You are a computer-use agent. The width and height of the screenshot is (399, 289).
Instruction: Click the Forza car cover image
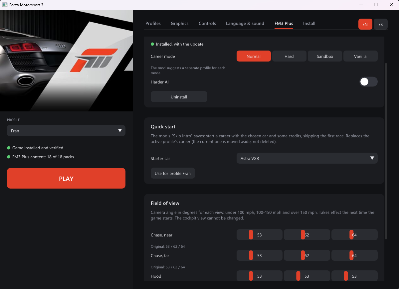[67, 61]
